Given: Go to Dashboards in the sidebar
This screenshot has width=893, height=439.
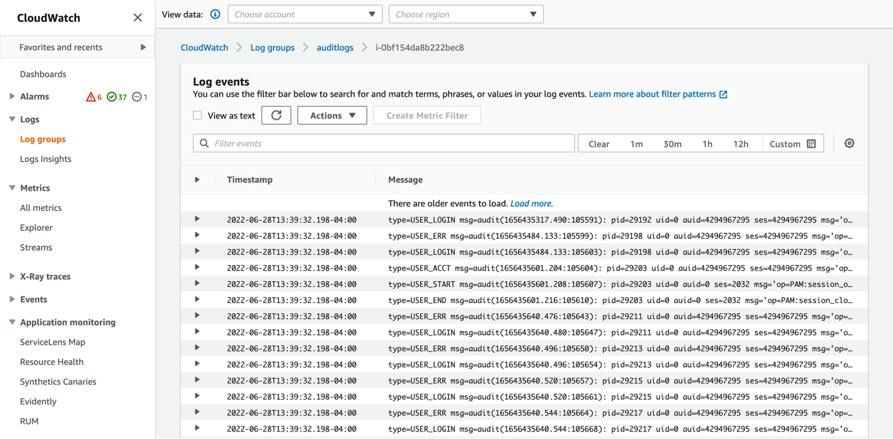Looking at the screenshot, I should (x=43, y=74).
